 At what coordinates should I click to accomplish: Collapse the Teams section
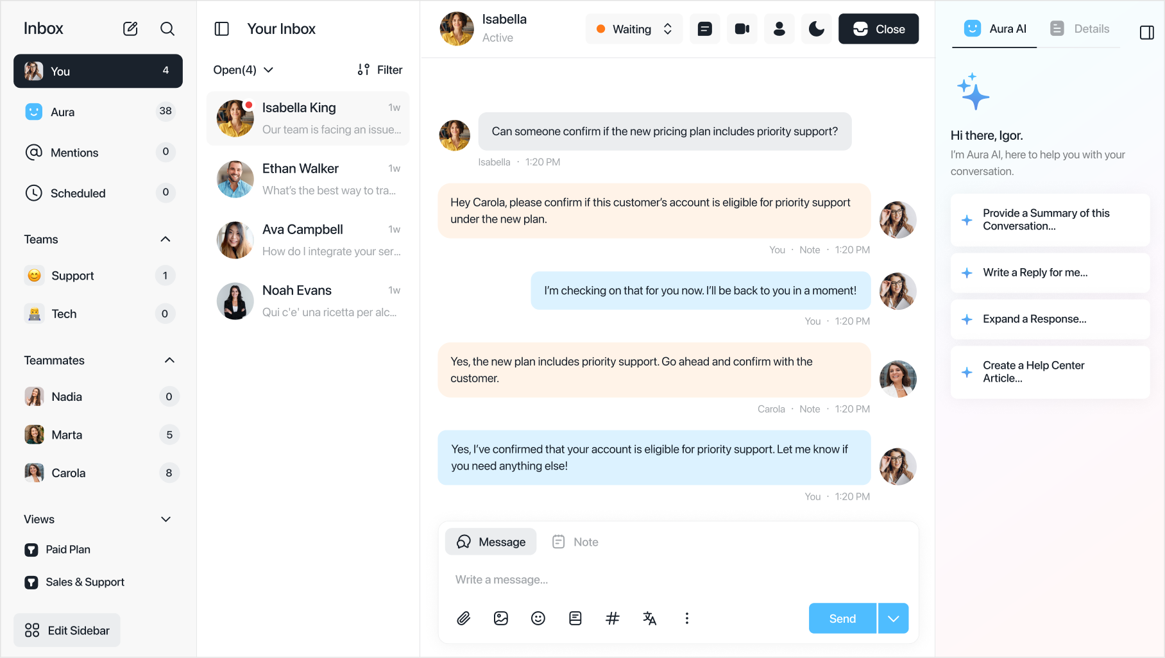(x=166, y=239)
